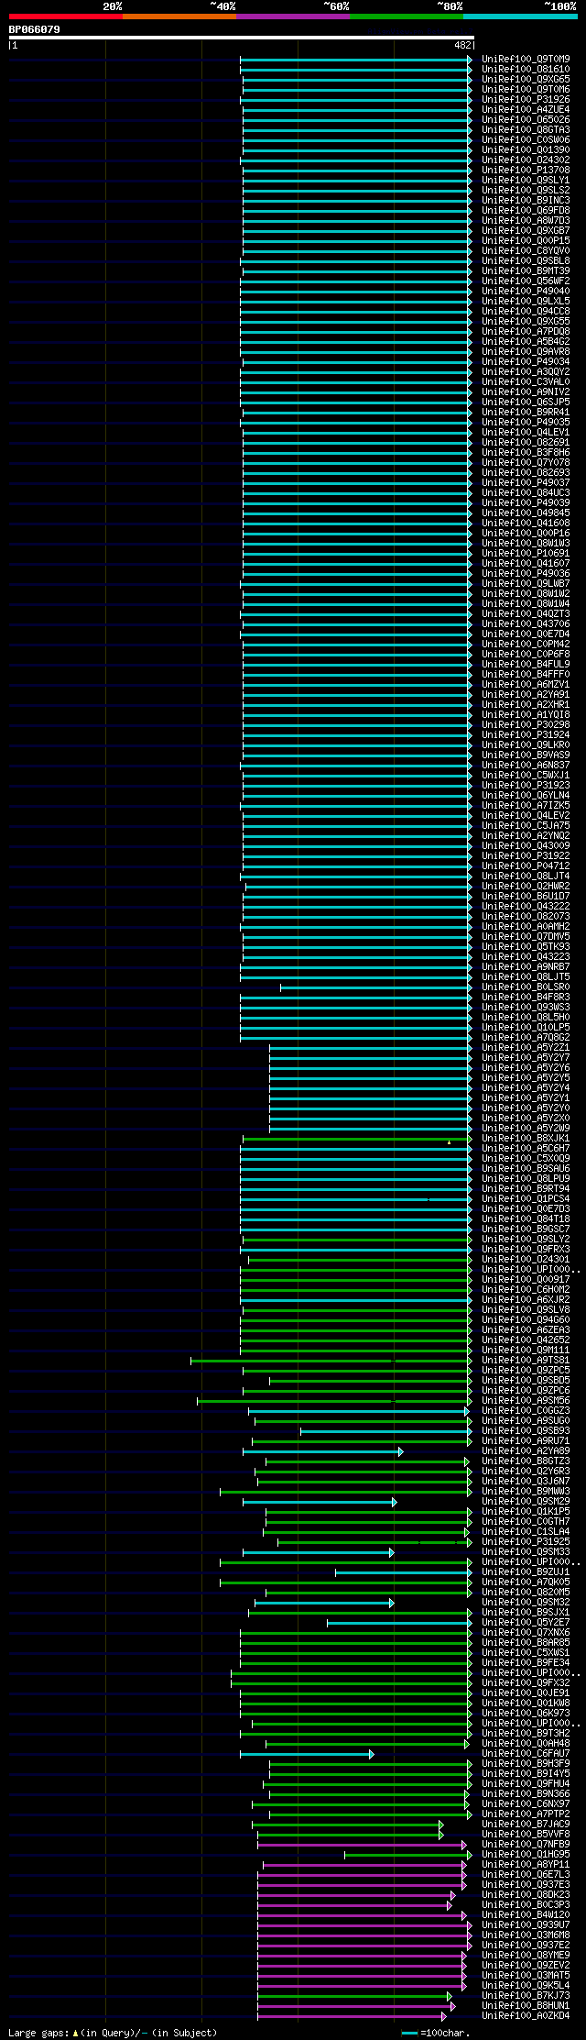Select the UniRef100_Q01390 label

(526, 149)
